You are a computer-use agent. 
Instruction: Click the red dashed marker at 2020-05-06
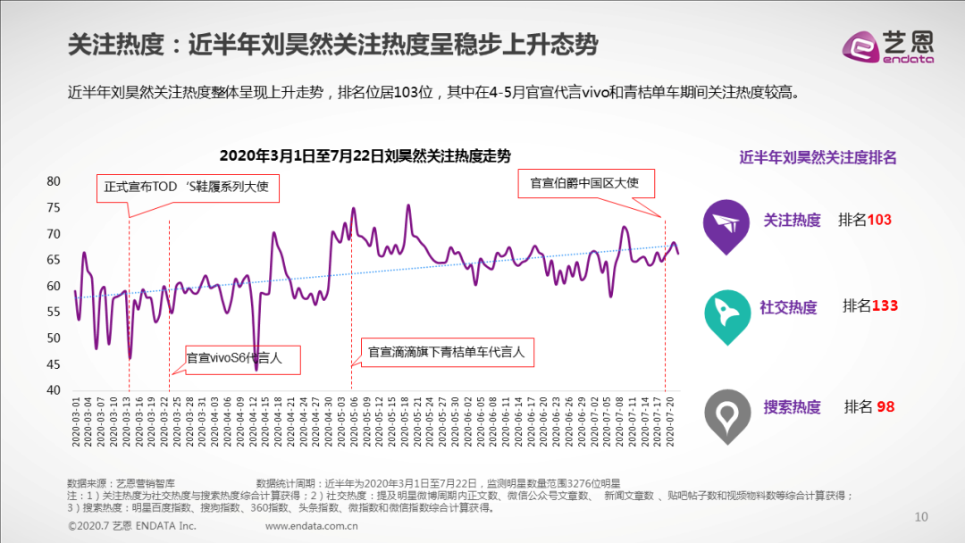coord(351,307)
